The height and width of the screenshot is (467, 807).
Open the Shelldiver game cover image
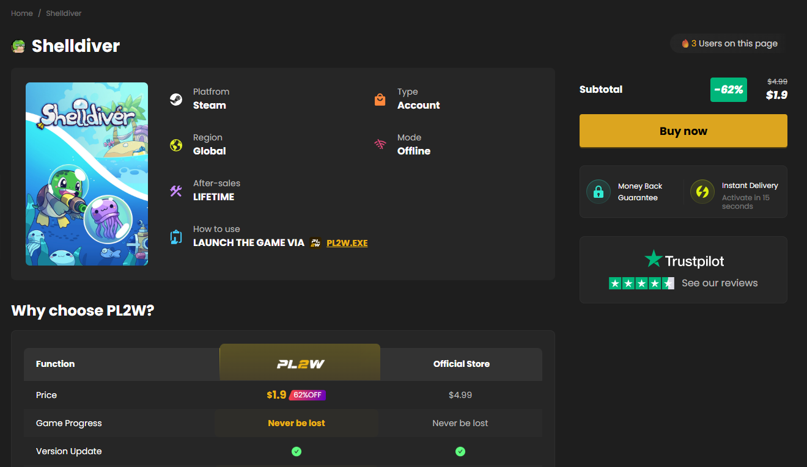tap(87, 174)
